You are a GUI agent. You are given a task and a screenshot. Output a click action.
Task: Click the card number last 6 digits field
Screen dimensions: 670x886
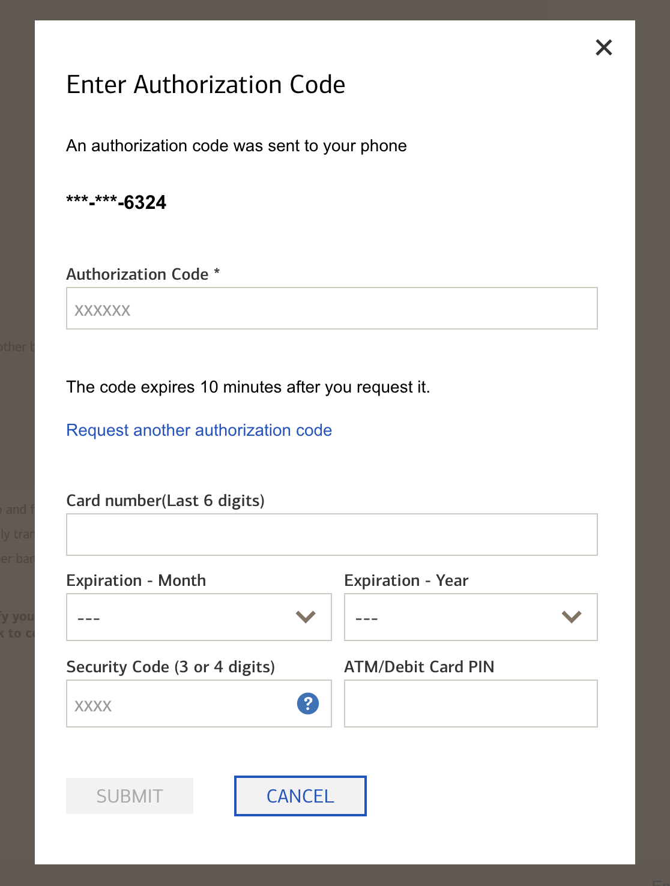point(331,535)
